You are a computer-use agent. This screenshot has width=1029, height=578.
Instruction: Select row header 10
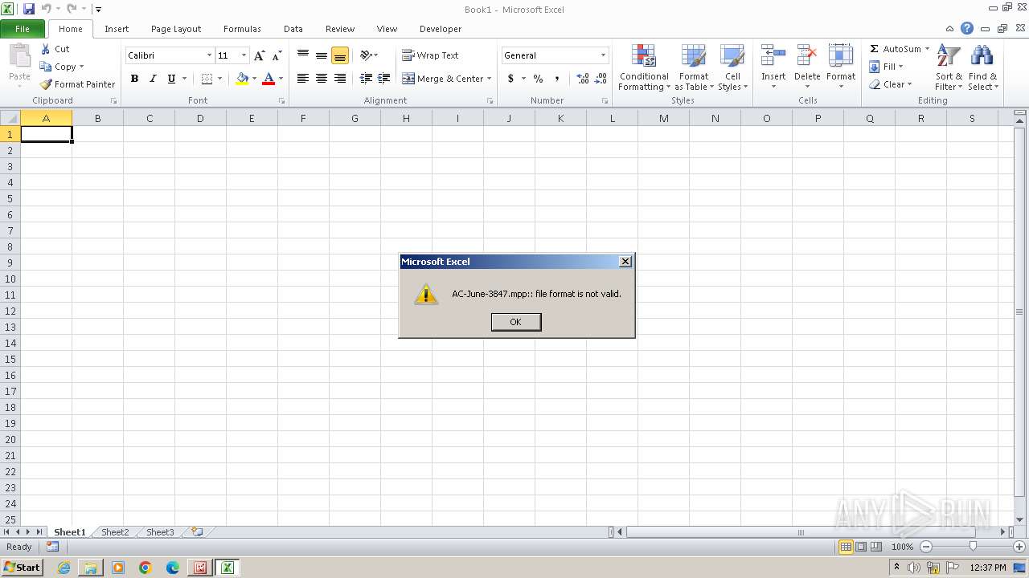pos(10,279)
